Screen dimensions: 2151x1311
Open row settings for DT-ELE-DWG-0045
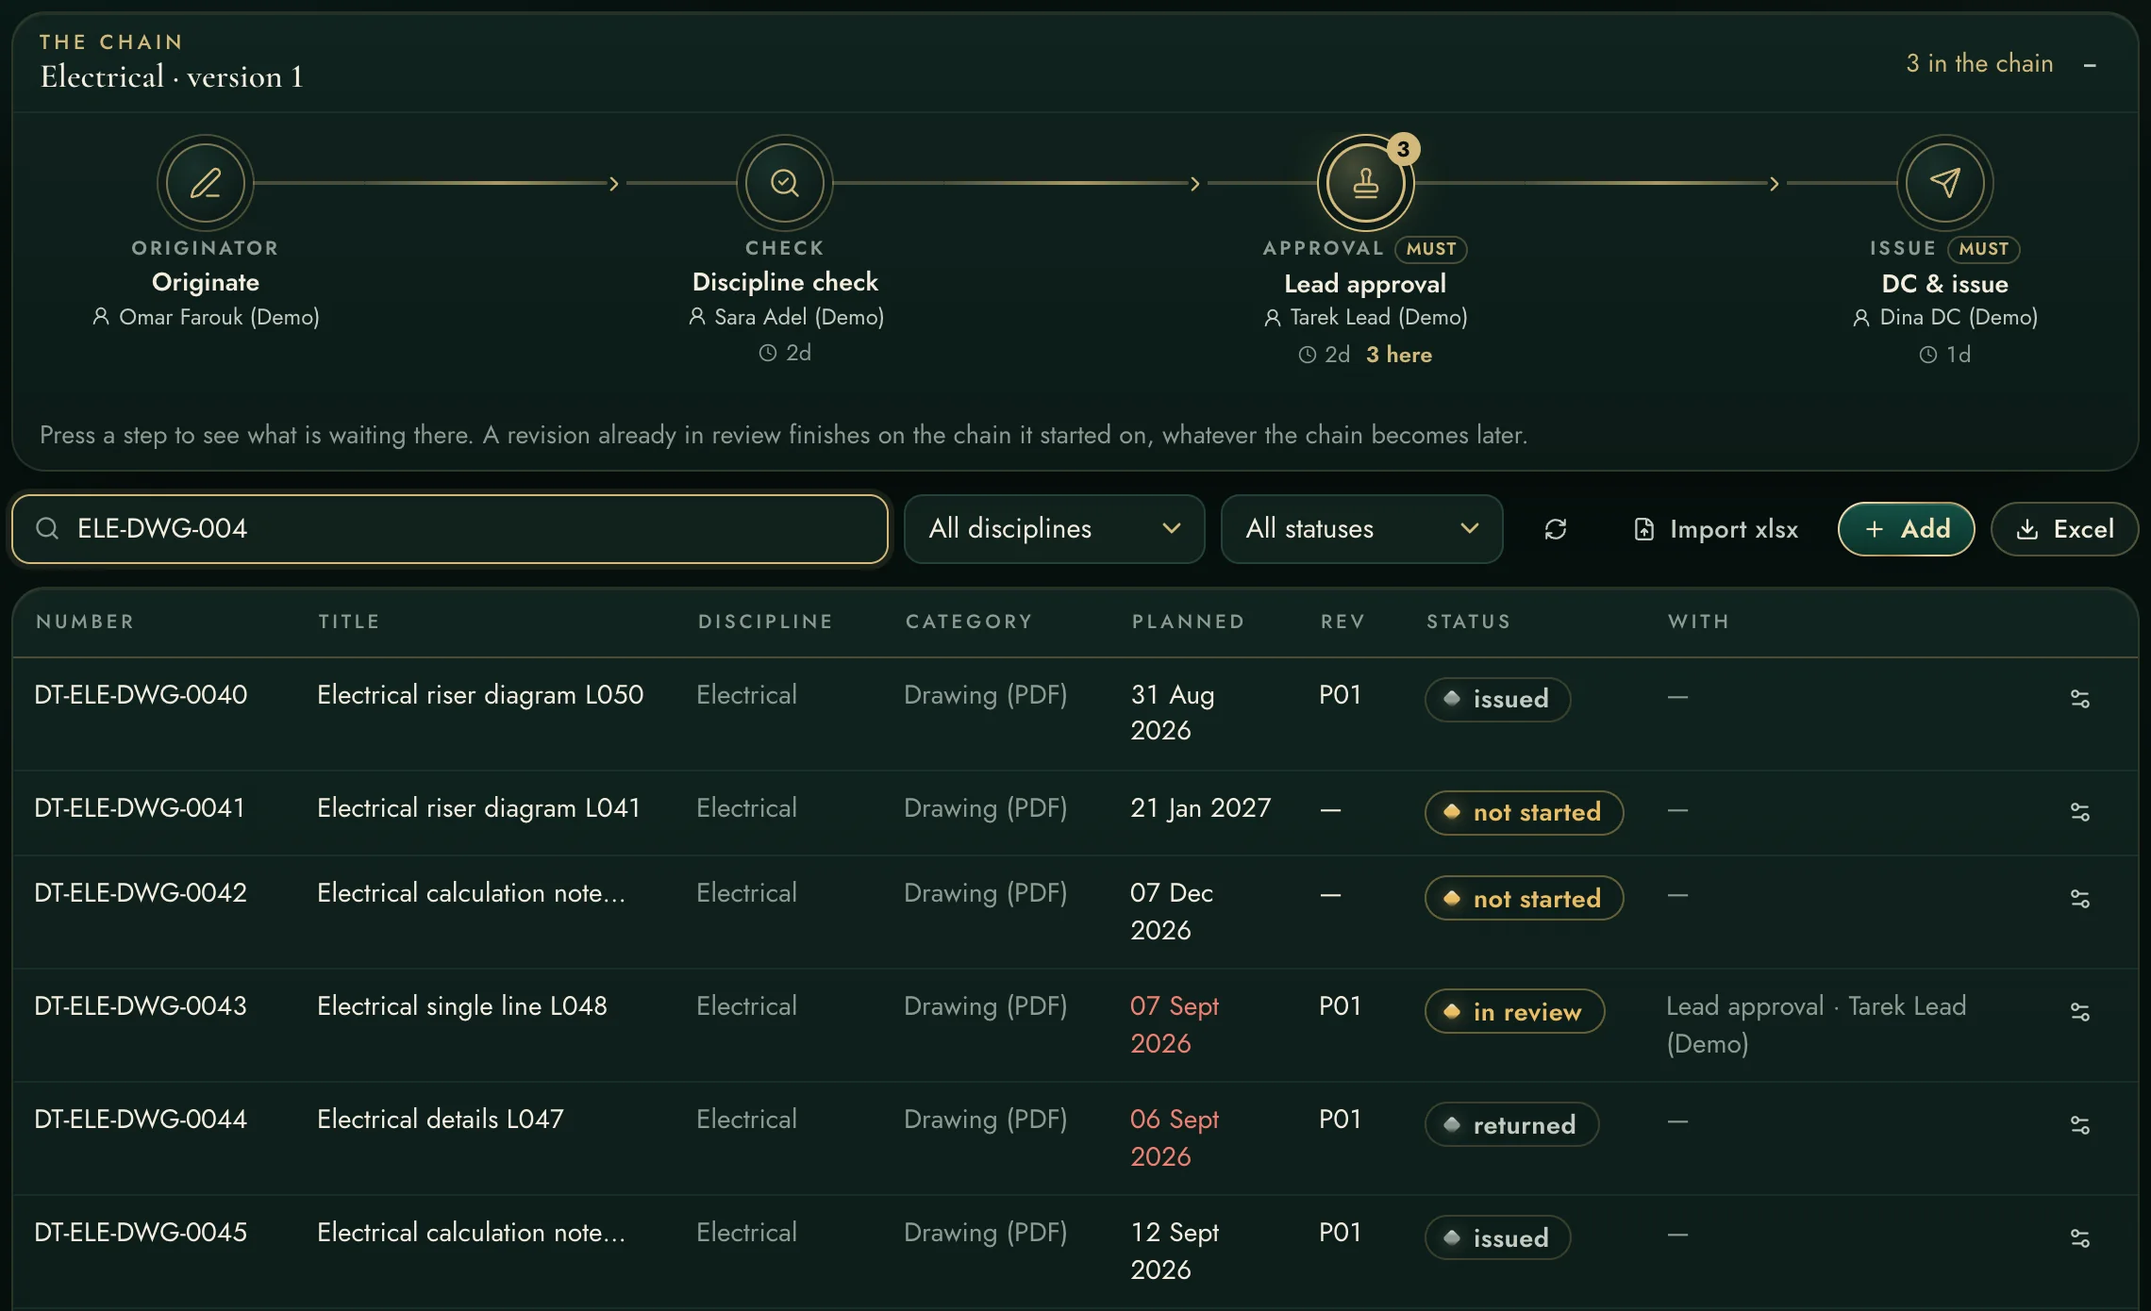(x=2080, y=1238)
